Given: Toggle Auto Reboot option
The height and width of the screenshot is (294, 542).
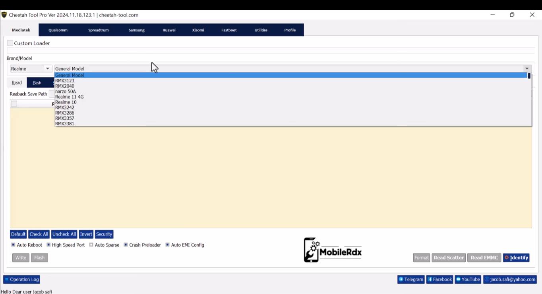Looking at the screenshot, I should point(13,245).
